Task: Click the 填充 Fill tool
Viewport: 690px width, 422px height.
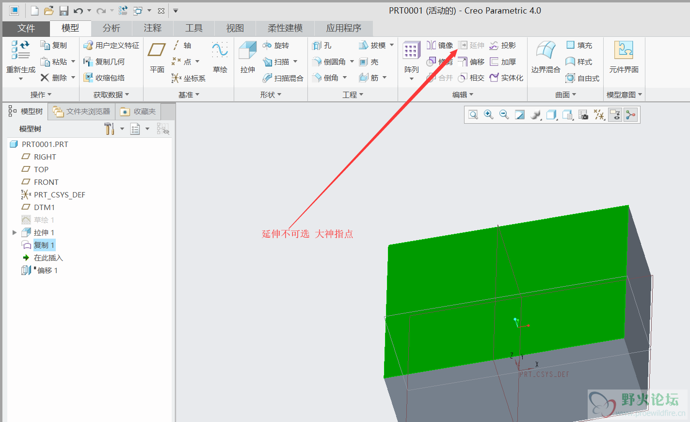Action: [x=579, y=46]
